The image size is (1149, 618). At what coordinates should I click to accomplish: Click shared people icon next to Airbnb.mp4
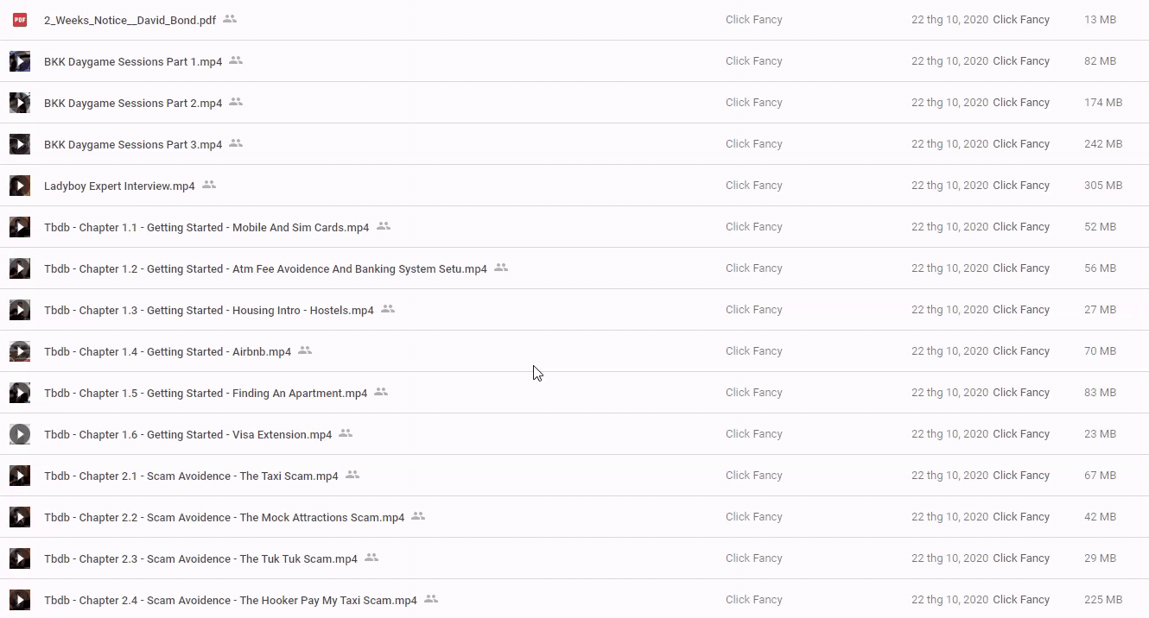point(305,350)
